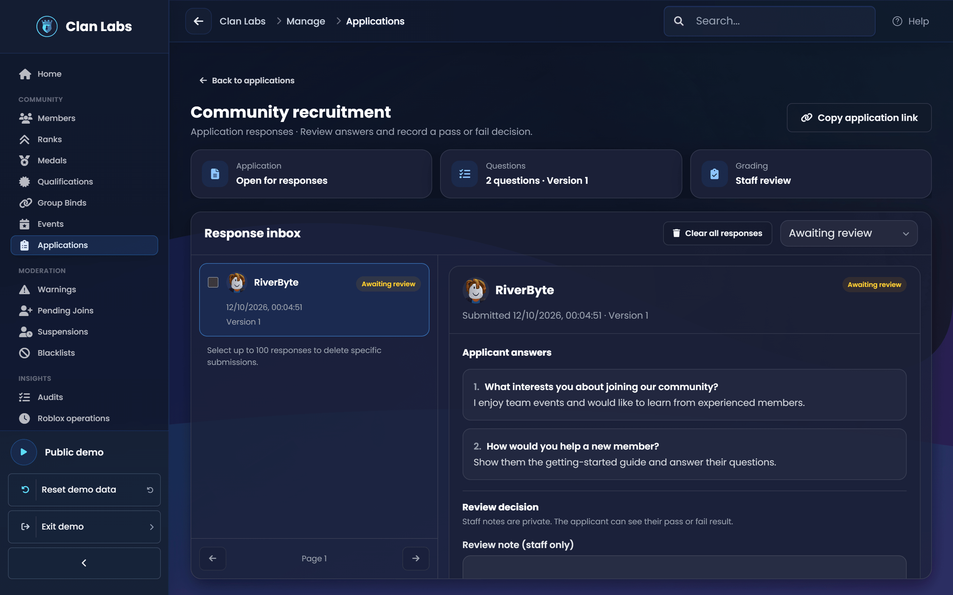Go to Home in the sidebar

tap(84, 74)
